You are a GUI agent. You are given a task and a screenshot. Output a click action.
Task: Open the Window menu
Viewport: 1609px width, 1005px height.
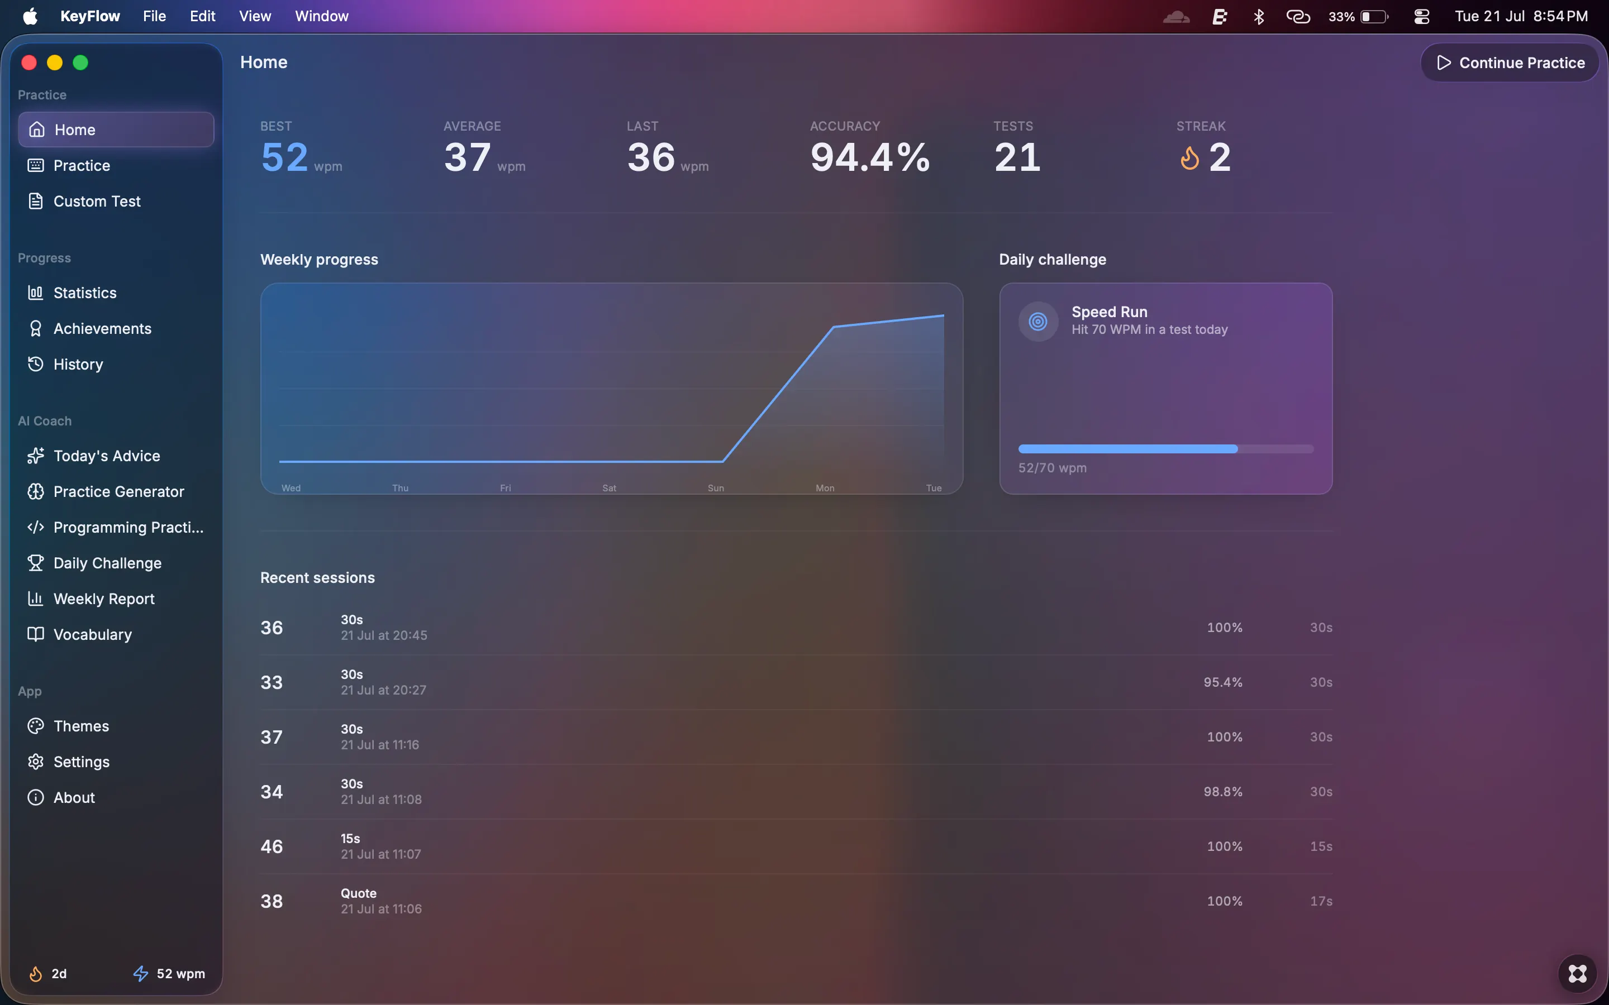(x=322, y=16)
